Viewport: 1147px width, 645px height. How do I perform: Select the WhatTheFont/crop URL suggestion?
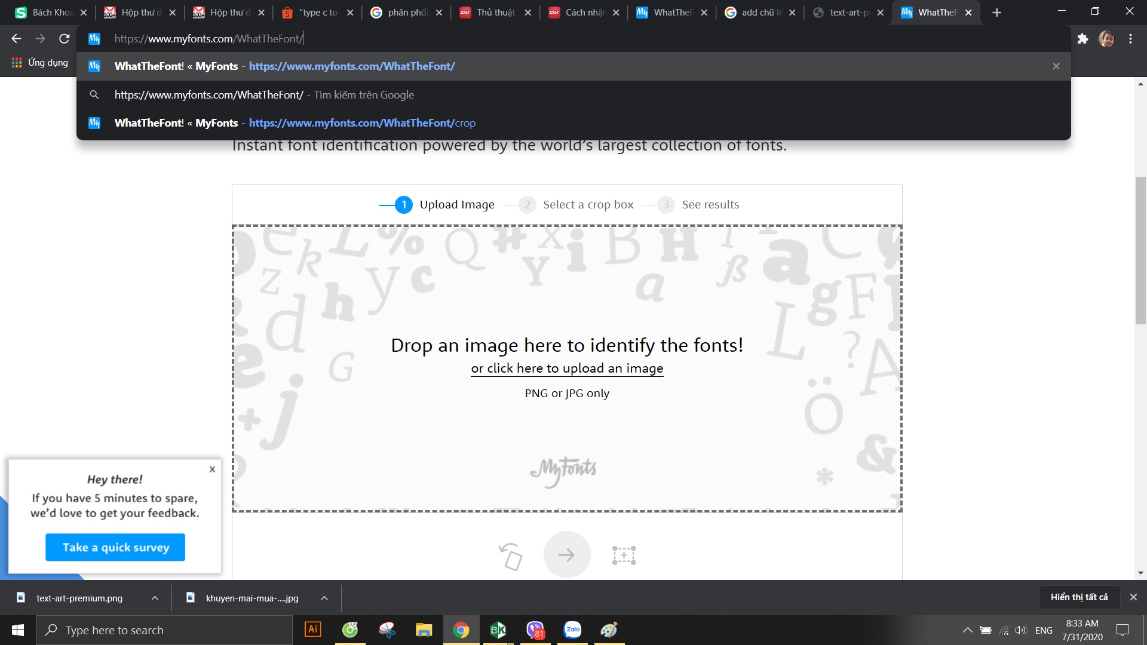pos(573,123)
